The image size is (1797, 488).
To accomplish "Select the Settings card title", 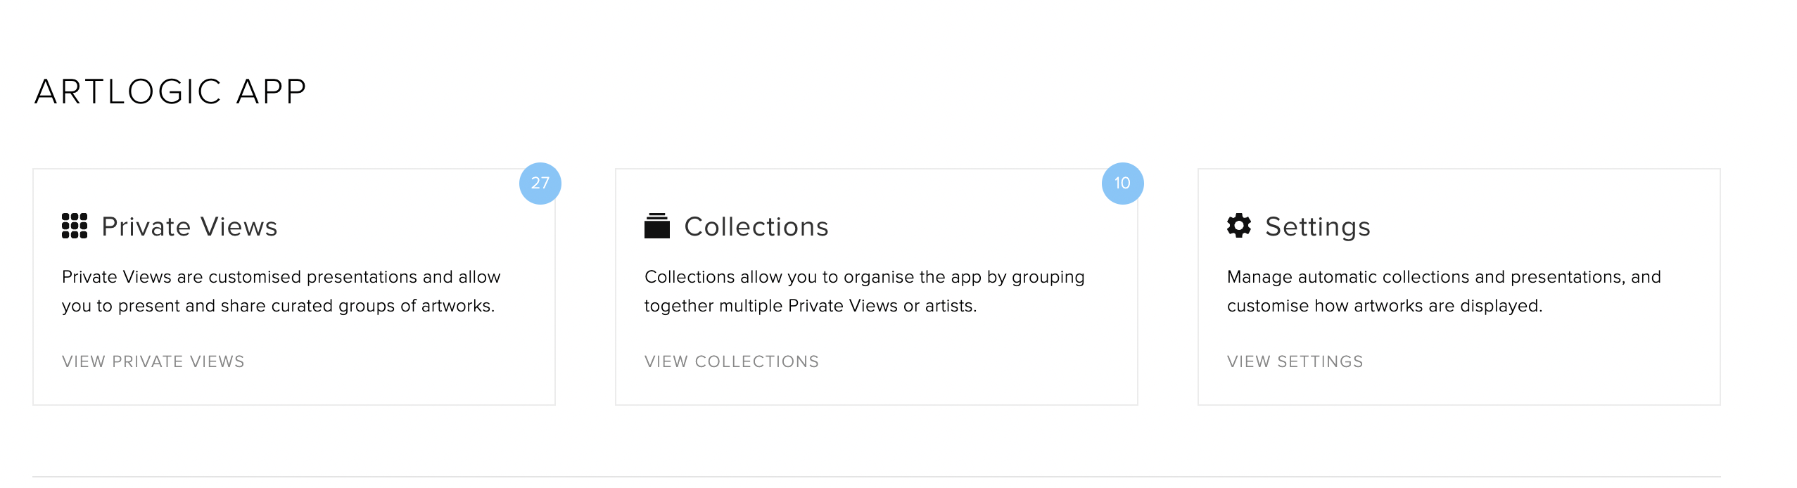I will [x=1318, y=226].
